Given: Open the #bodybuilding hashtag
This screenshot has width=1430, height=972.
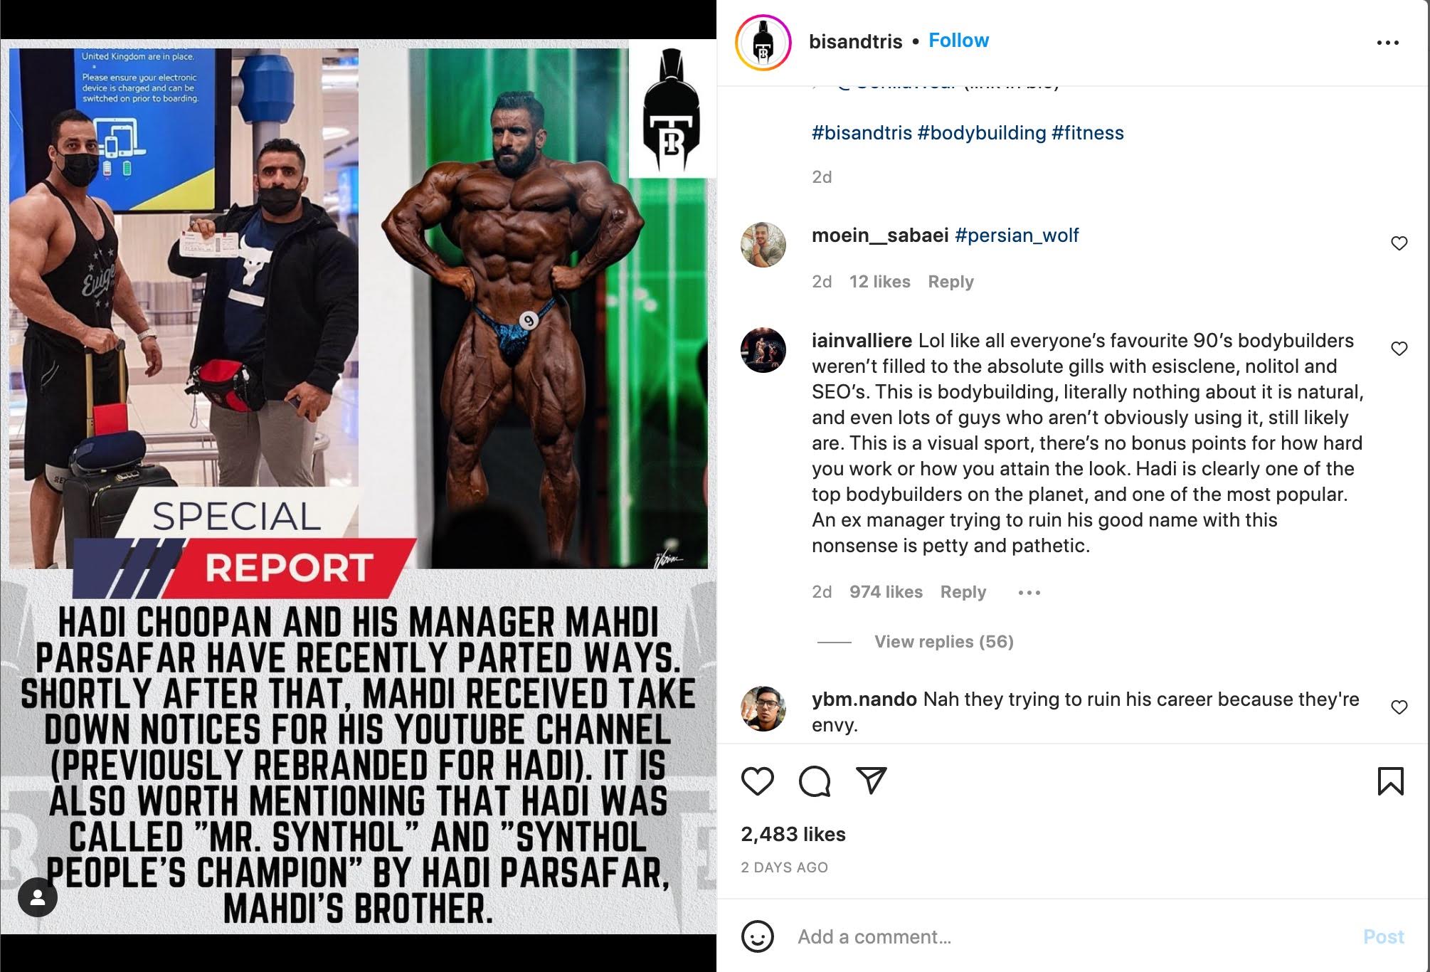Looking at the screenshot, I should pyautogui.click(x=982, y=133).
